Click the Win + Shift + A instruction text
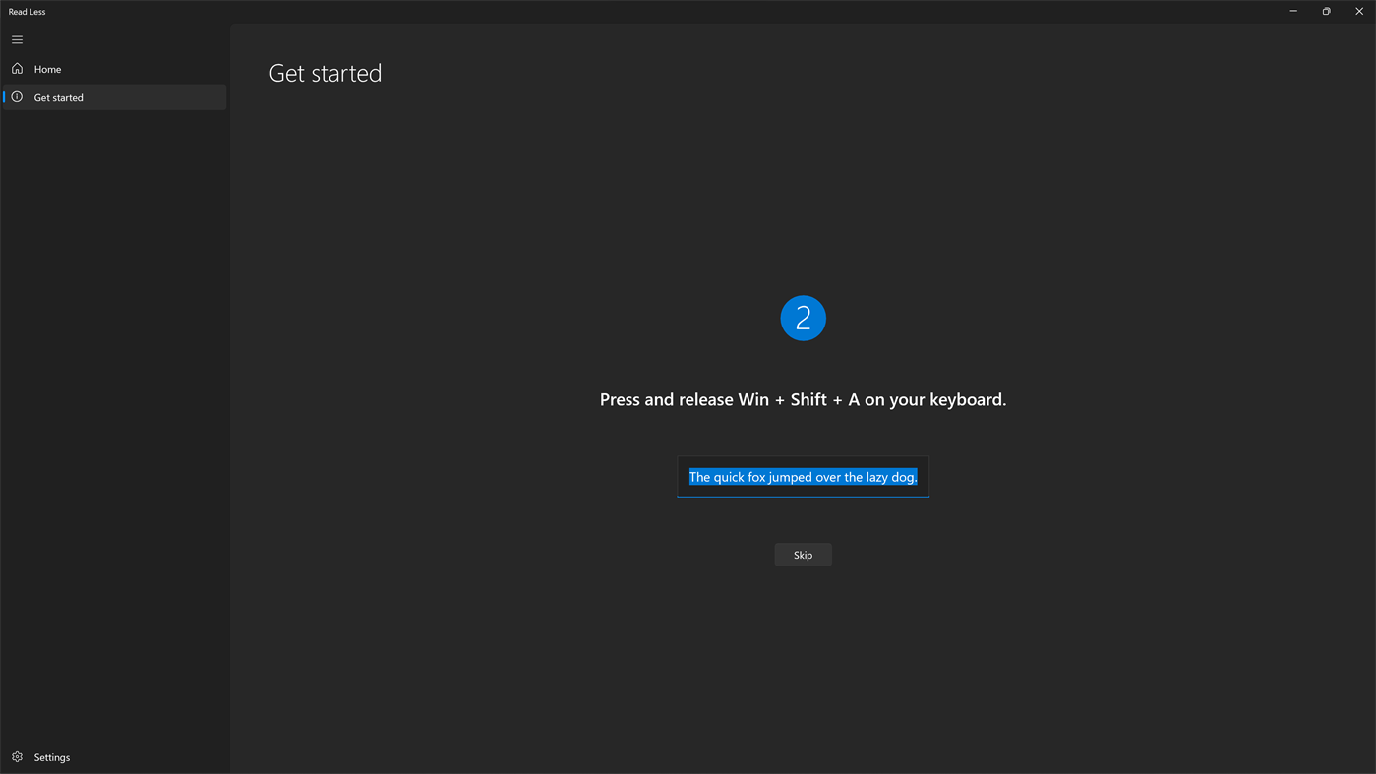The image size is (1376, 774). (803, 397)
